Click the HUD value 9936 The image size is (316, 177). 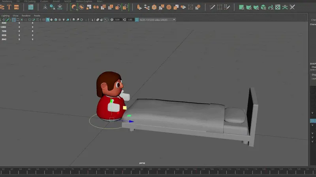[4, 35]
